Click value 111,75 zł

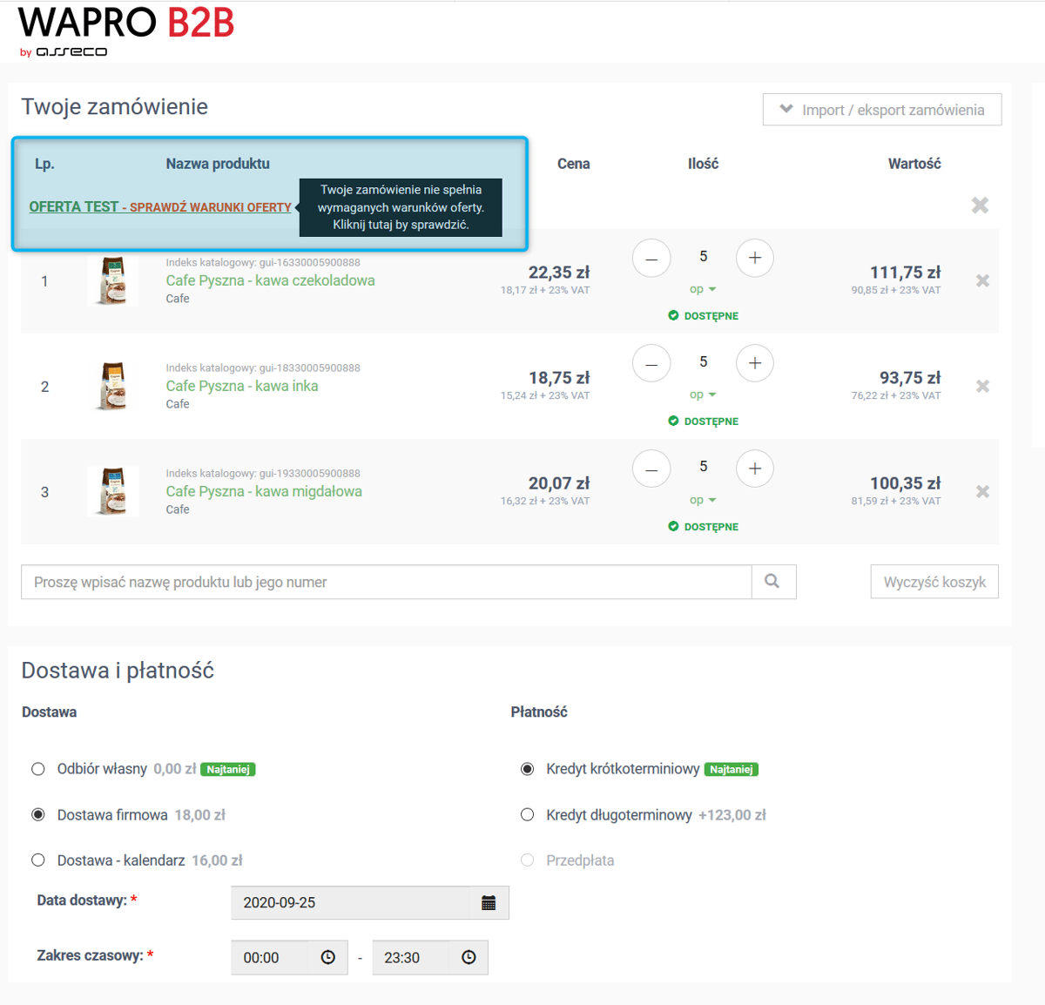906,273
